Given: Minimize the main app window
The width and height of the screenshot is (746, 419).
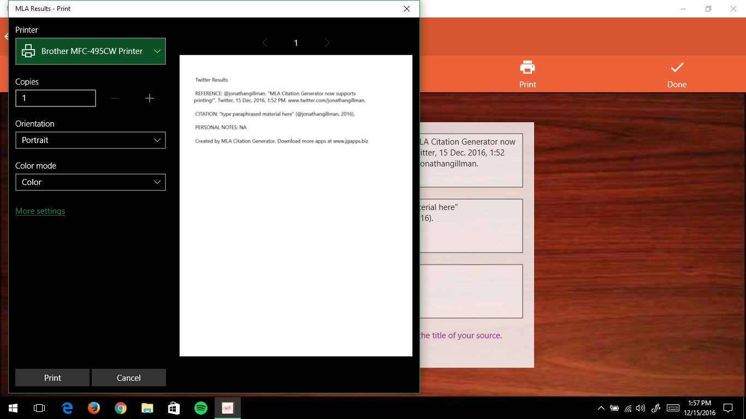Looking at the screenshot, I should tap(683, 9).
